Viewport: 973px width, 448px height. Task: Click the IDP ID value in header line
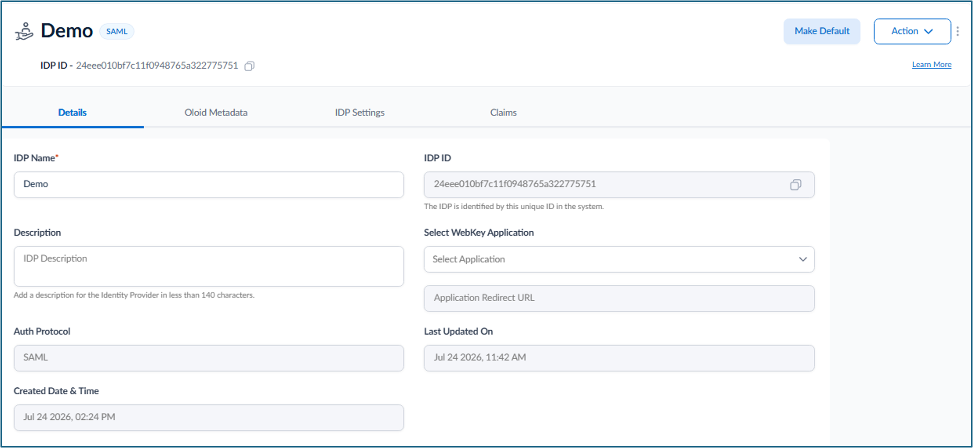coord(157,66)
